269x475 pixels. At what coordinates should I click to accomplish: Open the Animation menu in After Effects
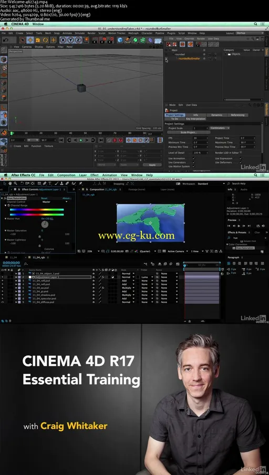point(110,175)
